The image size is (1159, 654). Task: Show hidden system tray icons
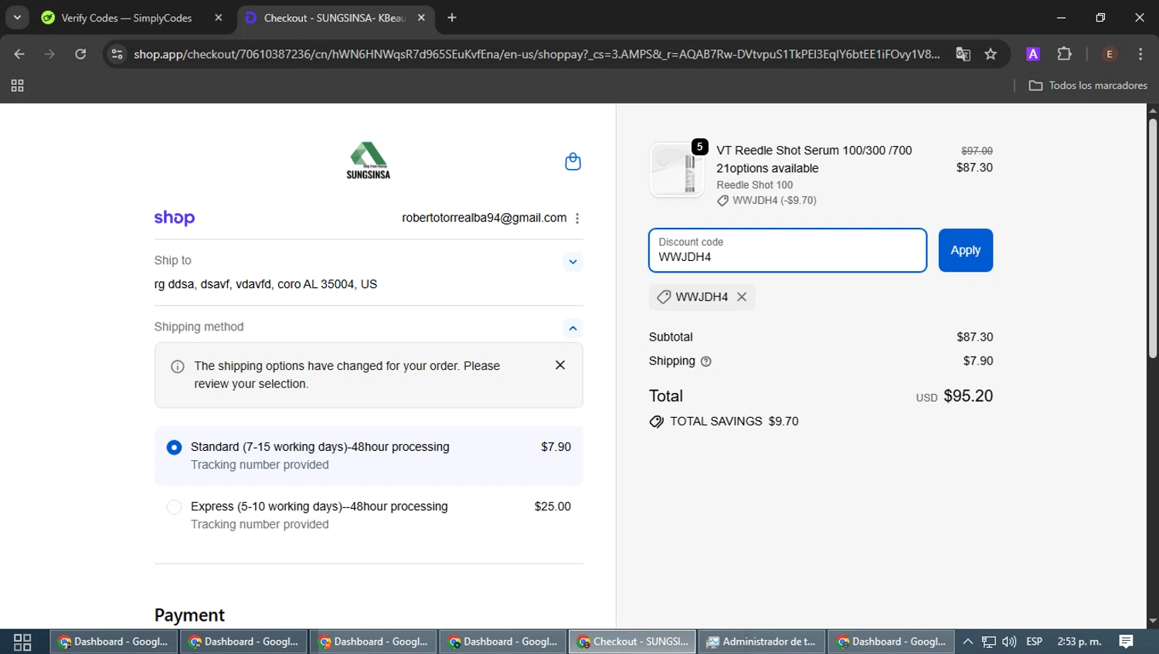tap(967, 642)
